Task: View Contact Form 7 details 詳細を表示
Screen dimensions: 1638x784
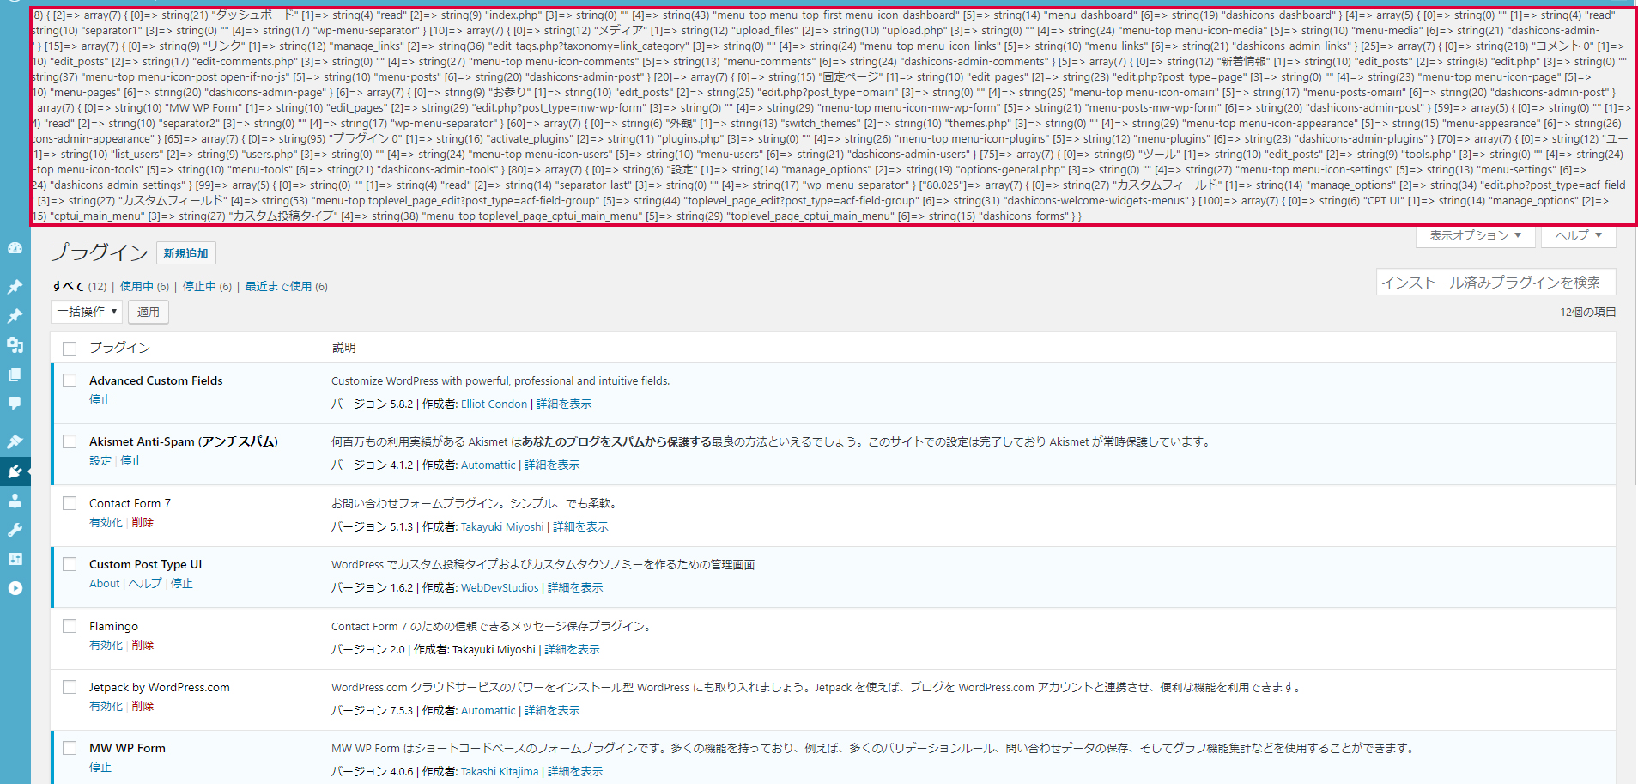Action: (580, 527)
